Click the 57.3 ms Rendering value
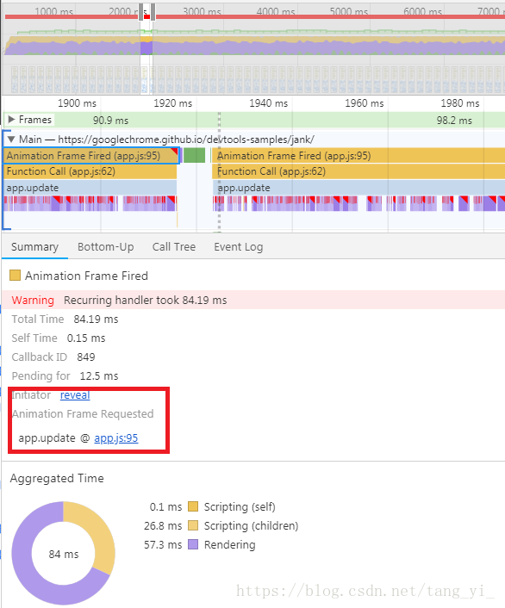 point(163,544)
